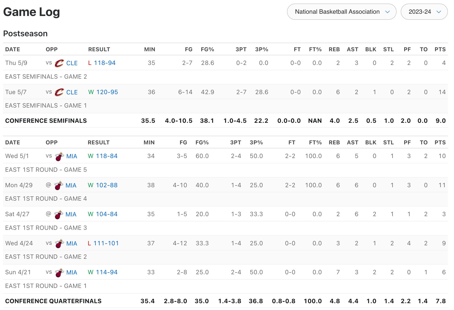Open the W 120-95 game result
Viewport: 454px width, 310px height.
click(x=107, y=92)
